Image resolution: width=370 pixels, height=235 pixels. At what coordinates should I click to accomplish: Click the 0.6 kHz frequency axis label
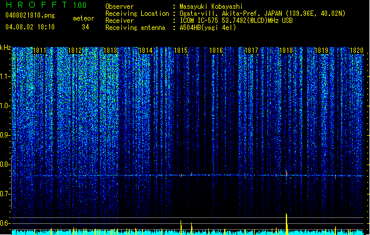(x=5, y=223)
